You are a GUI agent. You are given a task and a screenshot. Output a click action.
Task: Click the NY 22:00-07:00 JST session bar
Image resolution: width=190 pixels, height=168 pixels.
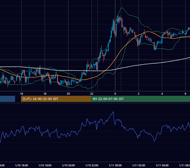[x=141, y=99]
